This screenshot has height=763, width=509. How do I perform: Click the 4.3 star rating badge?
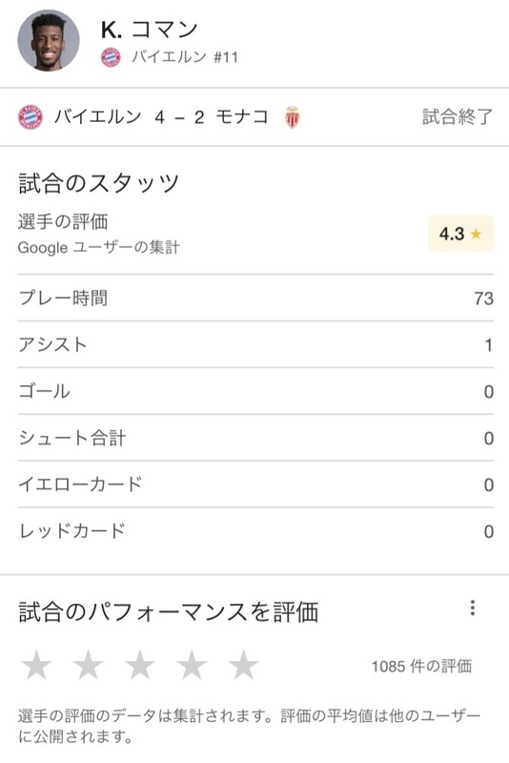[x=461, y=234]
